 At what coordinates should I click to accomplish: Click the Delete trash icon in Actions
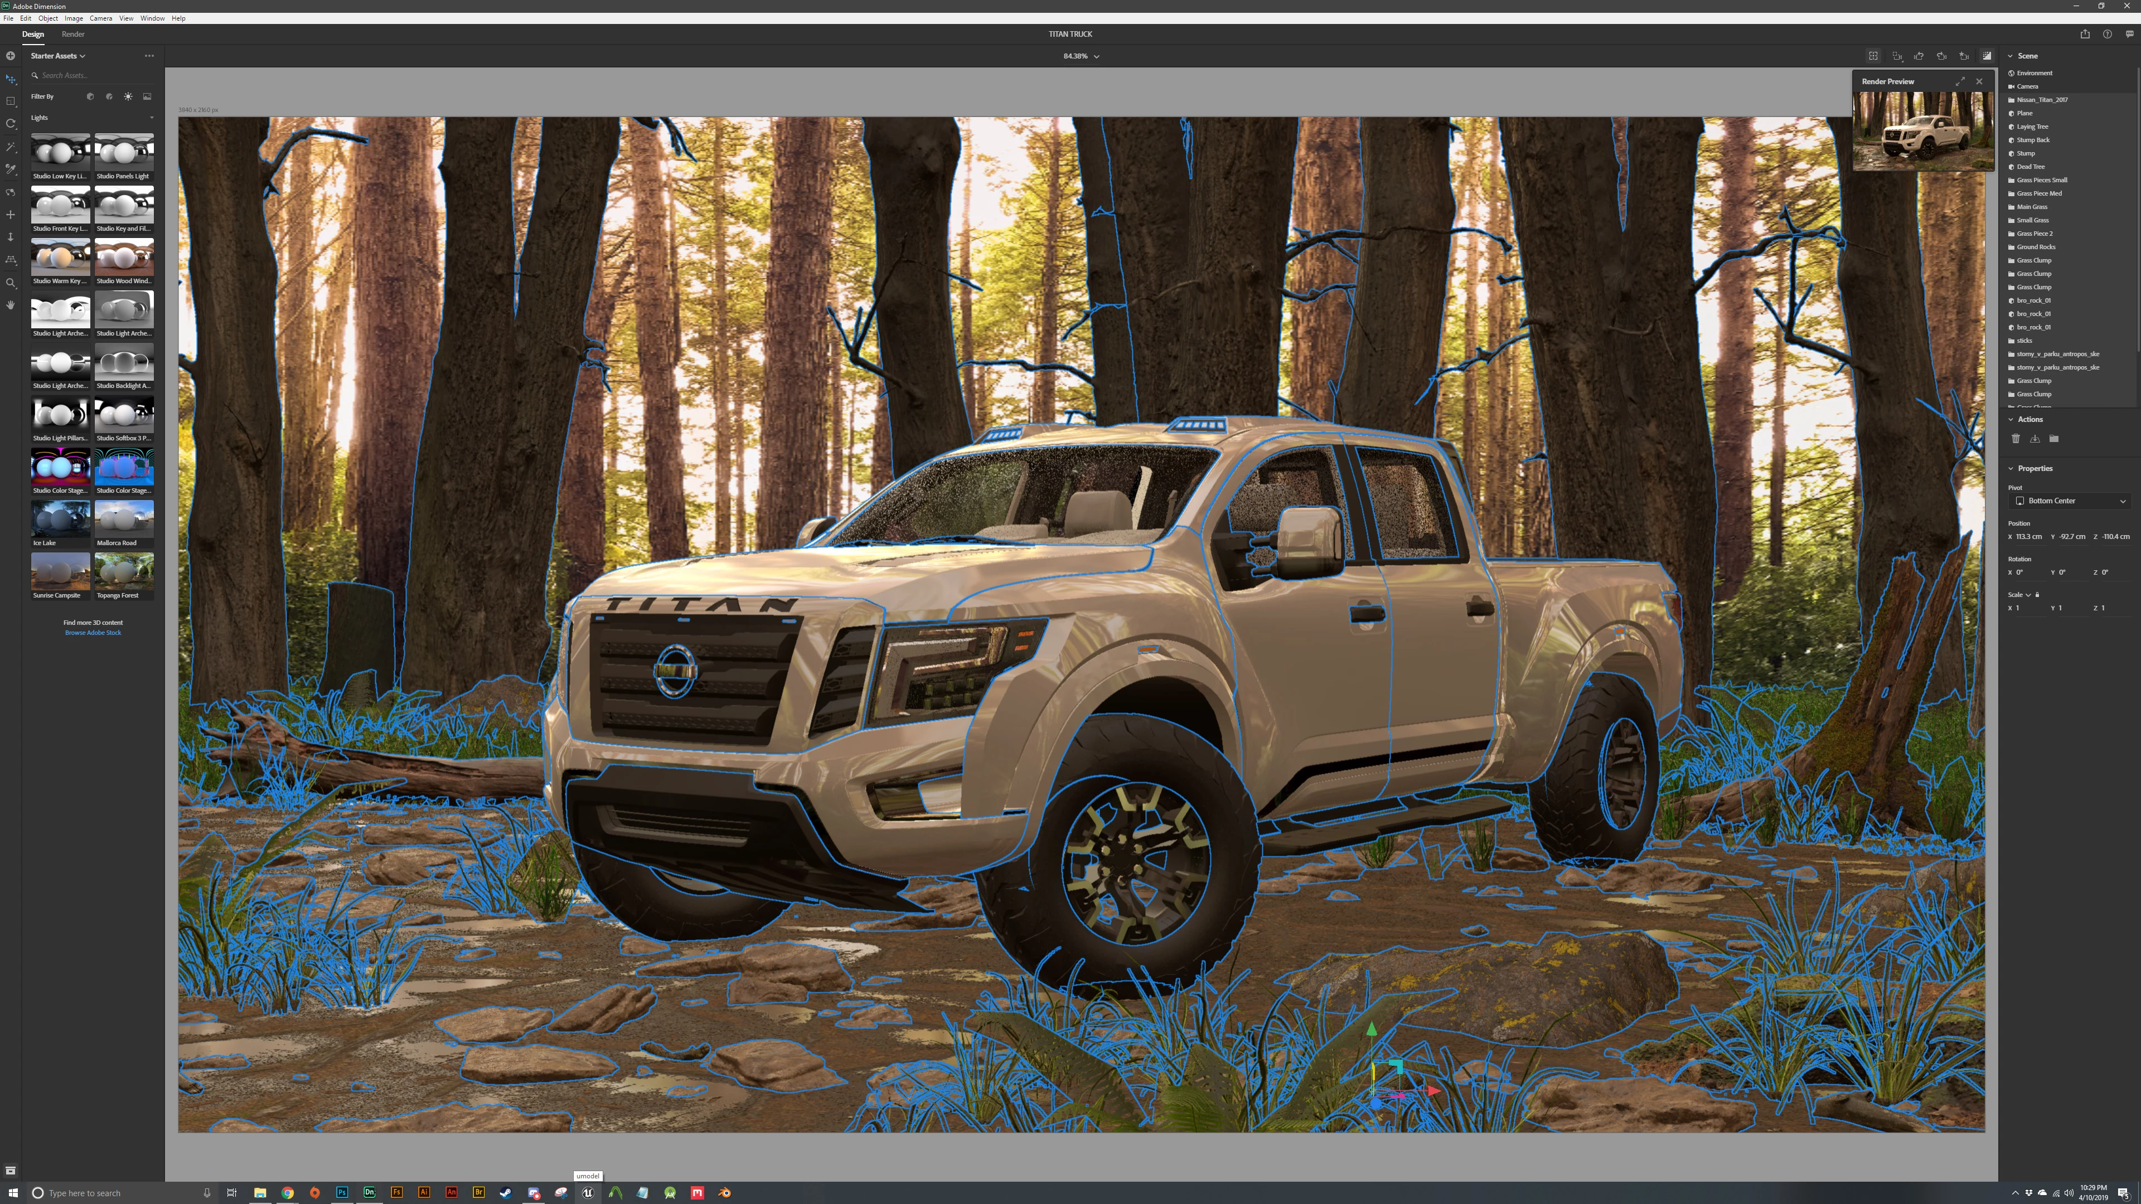coord(2016,439)
